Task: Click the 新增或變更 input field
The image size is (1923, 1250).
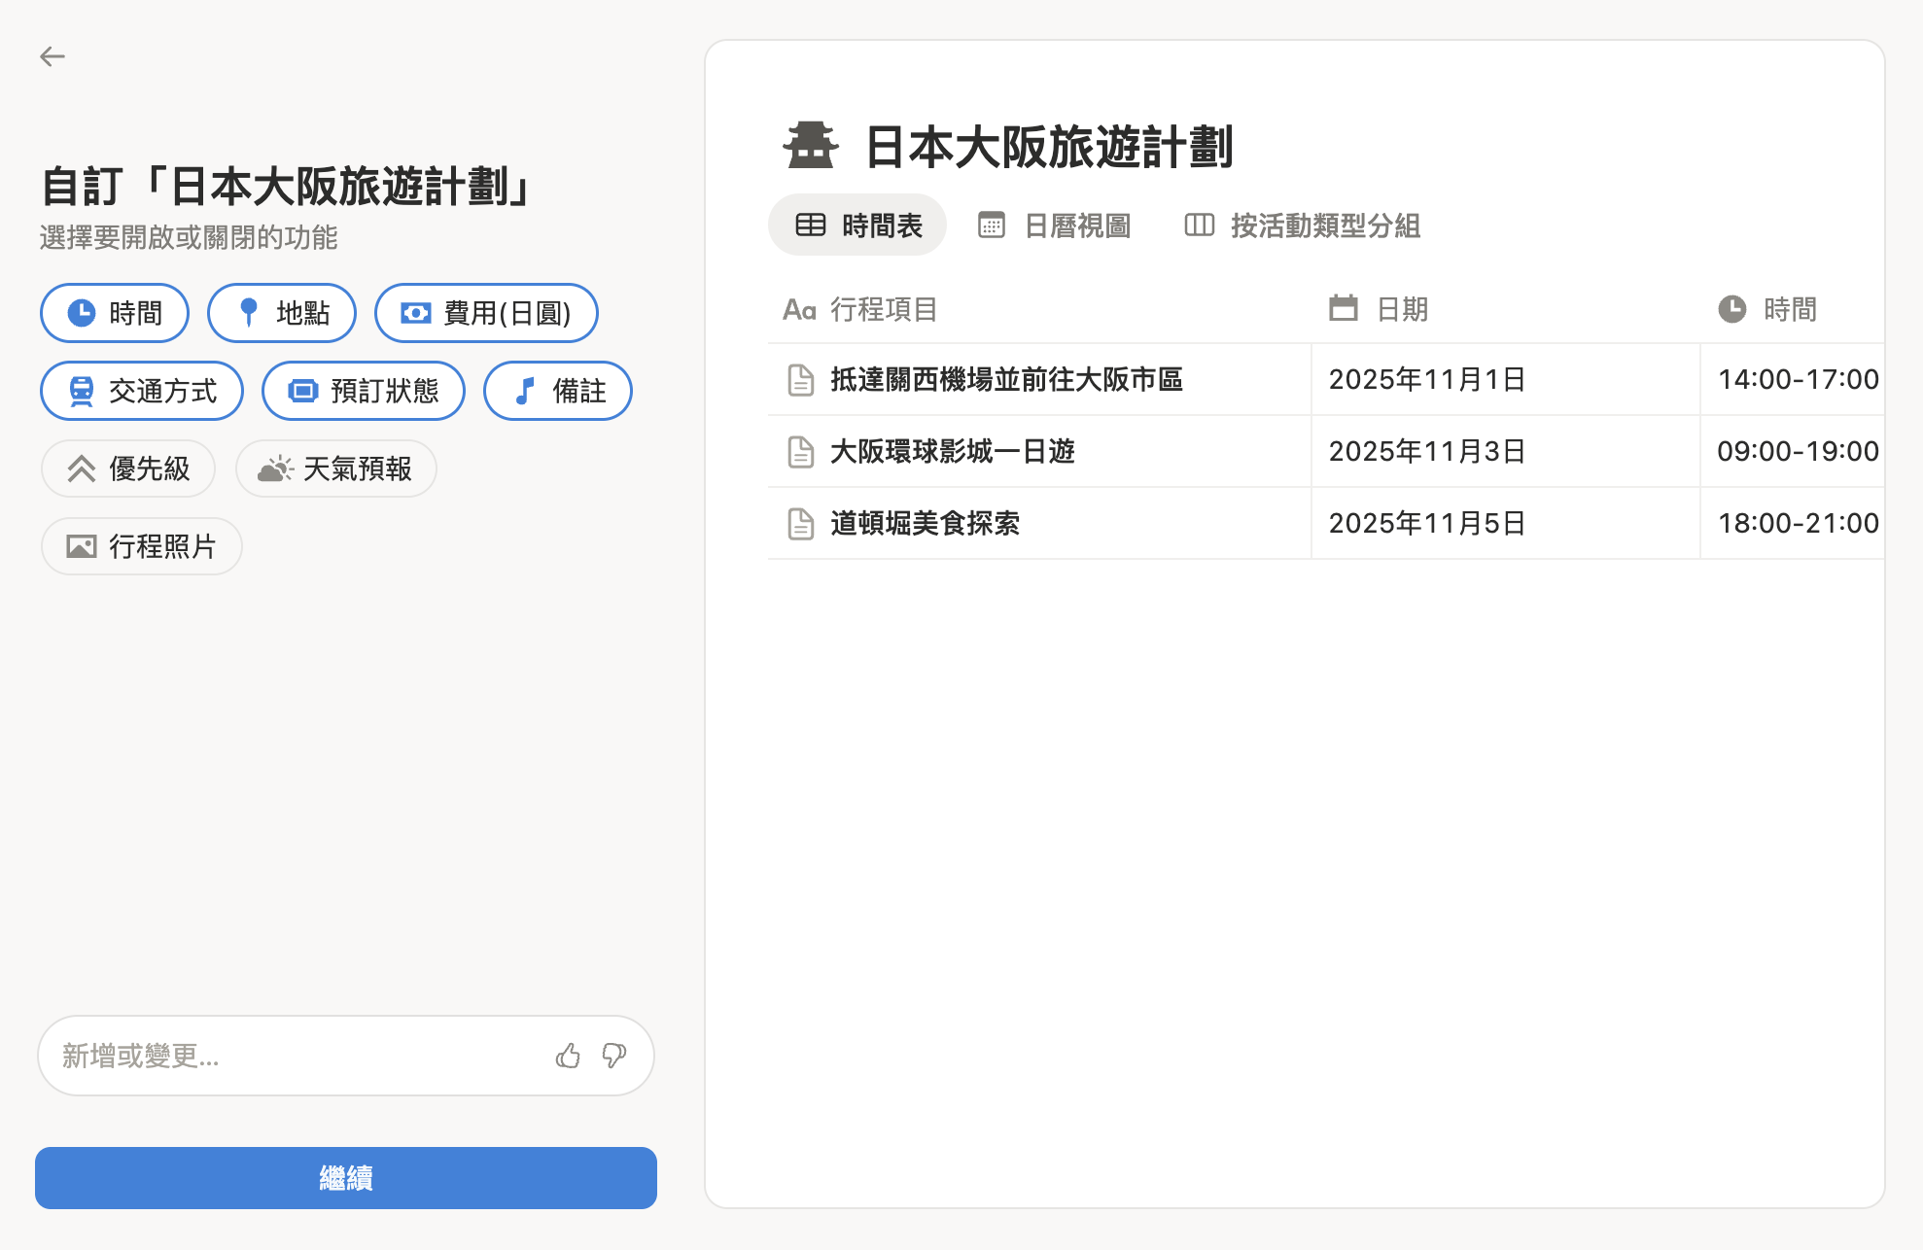Action: [292, 1056]
